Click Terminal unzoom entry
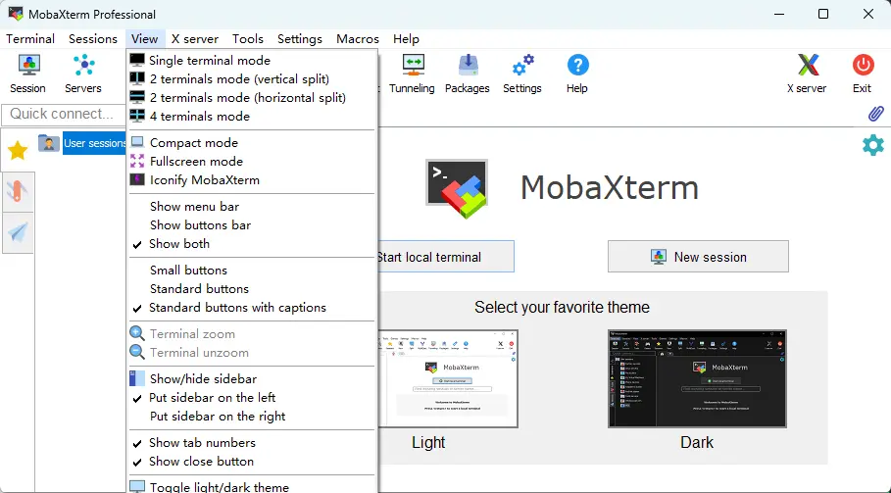Screen dimensions: 891x493 [x=252, y=353]
